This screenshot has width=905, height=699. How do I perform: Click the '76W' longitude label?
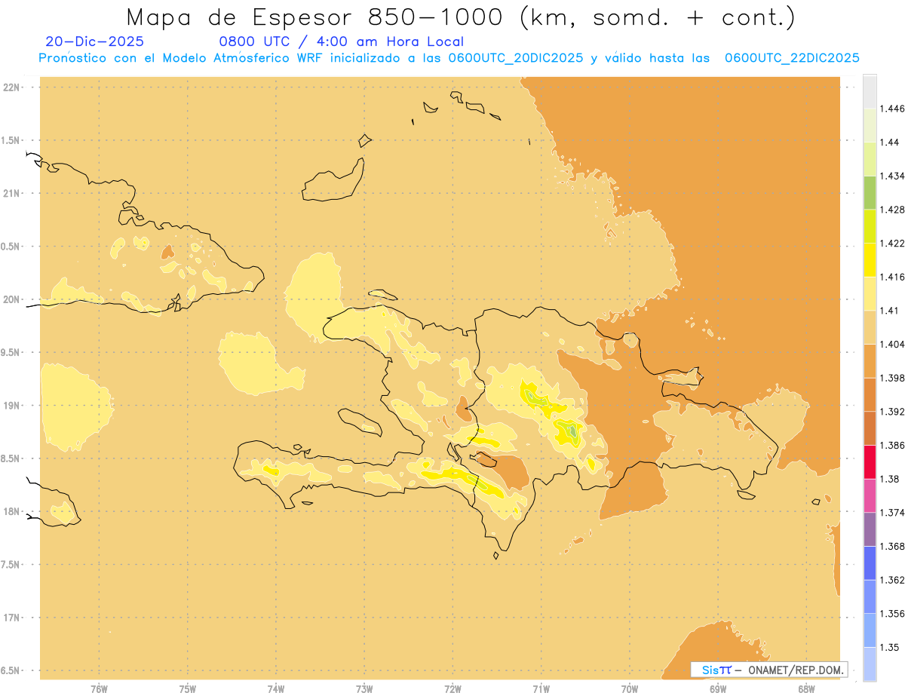pyautogui.click(x=99, y=688)
